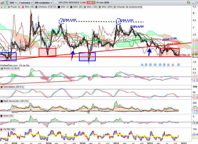Open the FILTRO RSI label
The width and height of the screenshot is (198, 144).
[x=9, y=129]
